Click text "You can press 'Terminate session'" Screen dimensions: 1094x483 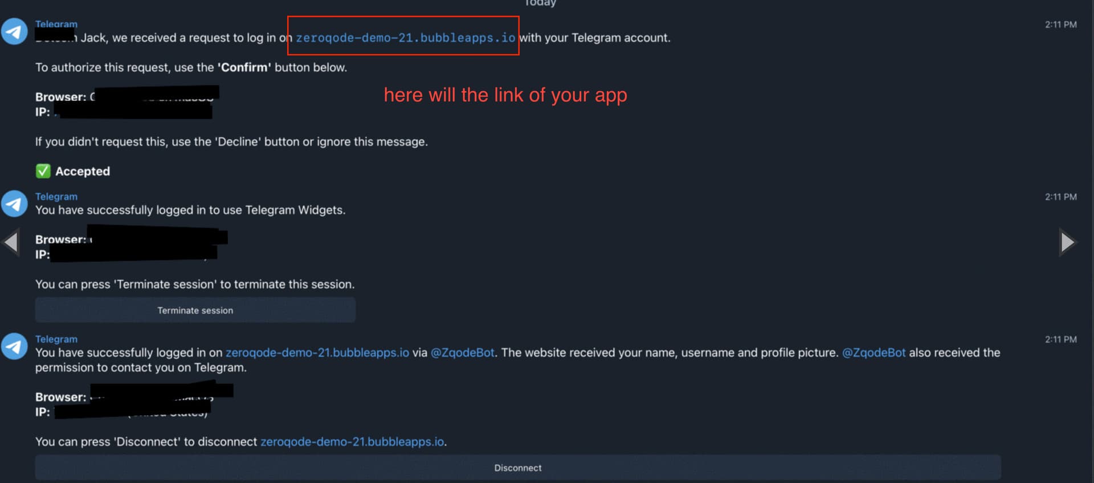coord(126,284)
